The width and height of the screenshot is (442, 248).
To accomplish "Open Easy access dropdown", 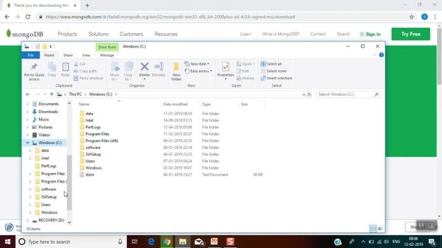I will click(x=198, y=71).
